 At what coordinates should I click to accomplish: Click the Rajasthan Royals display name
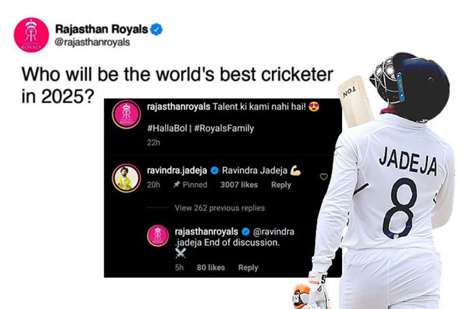coord(102,29)
